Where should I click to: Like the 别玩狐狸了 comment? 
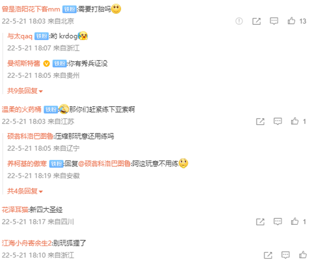coord(303,255)
